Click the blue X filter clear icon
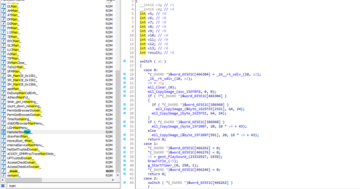This screenshot has width=360, height=189. click(x=3, y=186)
